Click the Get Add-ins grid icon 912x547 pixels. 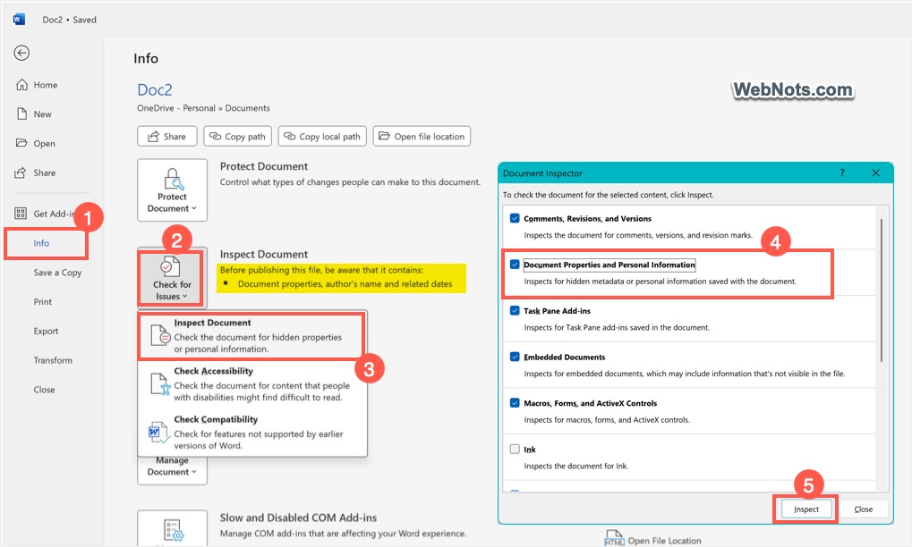(x=21, y=214)
